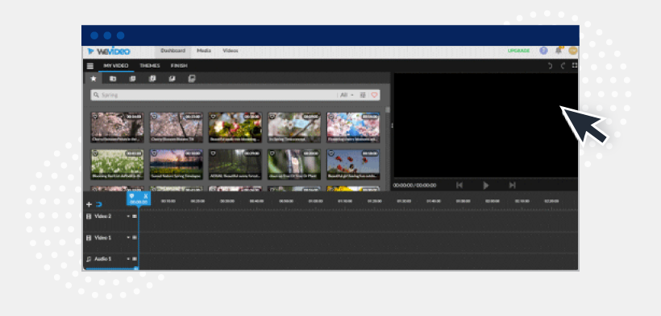The height and width of the screenshot is (316, 661).
Task: Add a new track with the plus icon
Action: (89, 204)
